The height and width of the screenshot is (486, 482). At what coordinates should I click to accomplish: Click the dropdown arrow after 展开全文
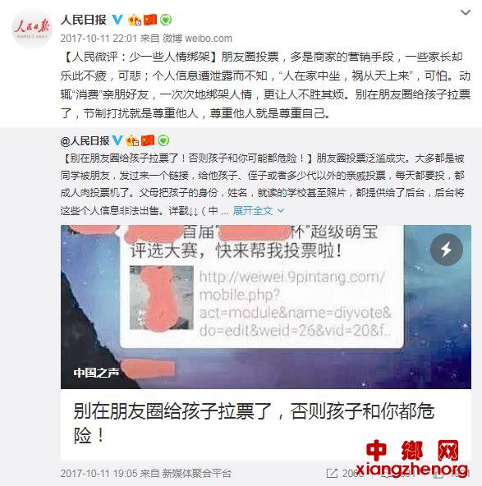281,211
